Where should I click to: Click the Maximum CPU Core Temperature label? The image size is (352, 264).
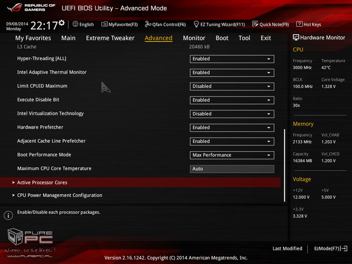click(x=54, y=168)
